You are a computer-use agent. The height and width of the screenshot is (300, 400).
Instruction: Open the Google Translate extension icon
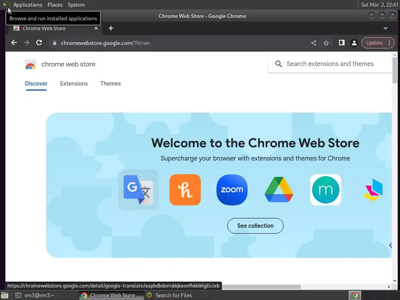[138, 190]
